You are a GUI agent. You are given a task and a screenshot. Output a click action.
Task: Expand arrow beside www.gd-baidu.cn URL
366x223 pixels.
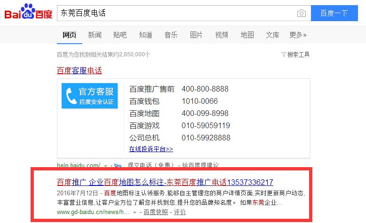[x=135, y=212]
